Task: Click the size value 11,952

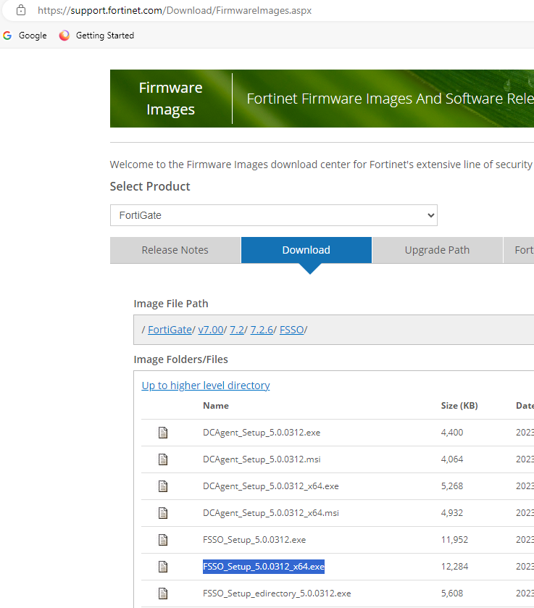Action: point(454,540)
